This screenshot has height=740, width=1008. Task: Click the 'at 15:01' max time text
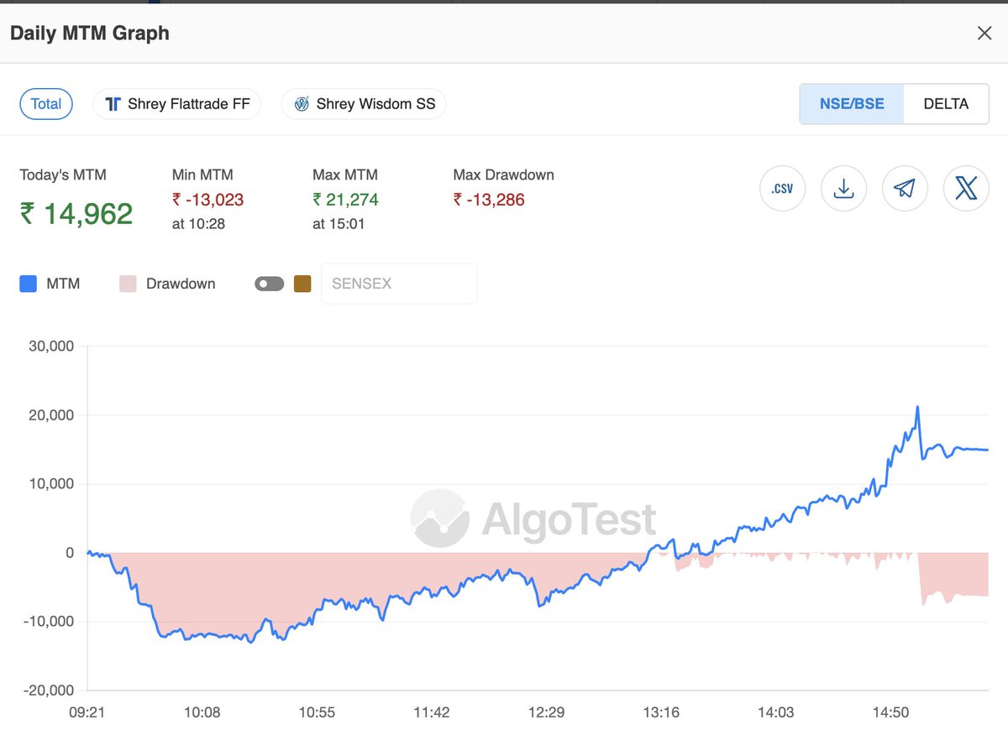coord(339,224)
